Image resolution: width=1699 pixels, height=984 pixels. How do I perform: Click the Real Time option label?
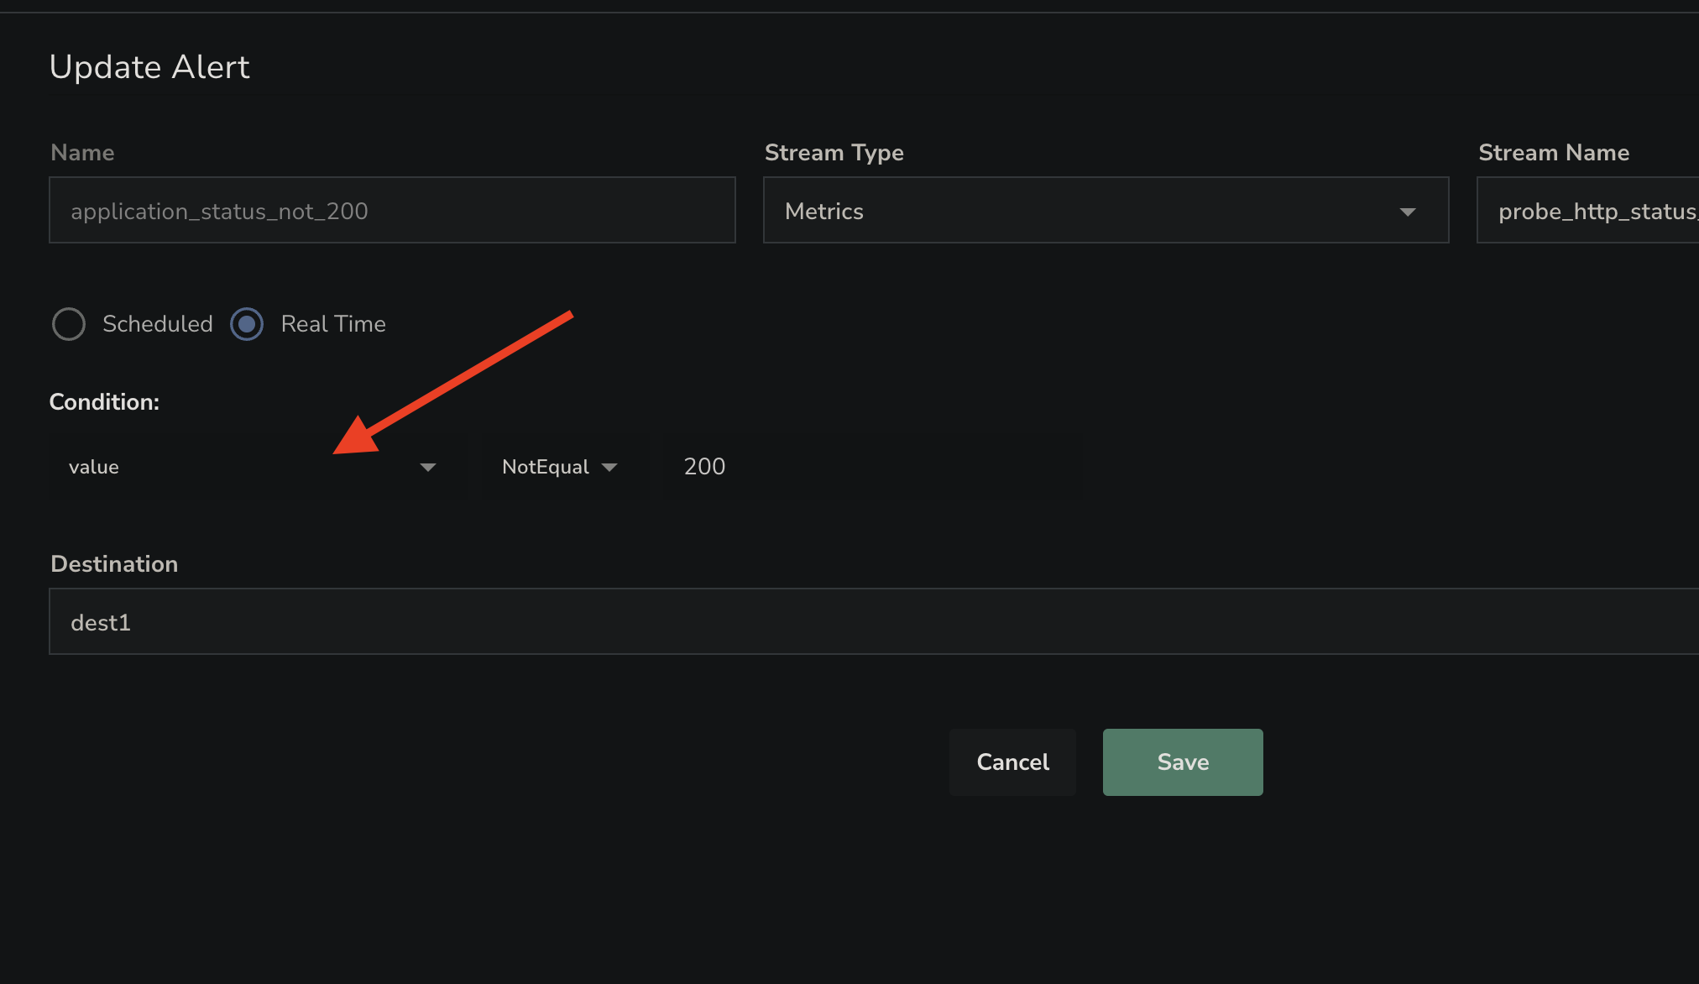coord(332,324)
